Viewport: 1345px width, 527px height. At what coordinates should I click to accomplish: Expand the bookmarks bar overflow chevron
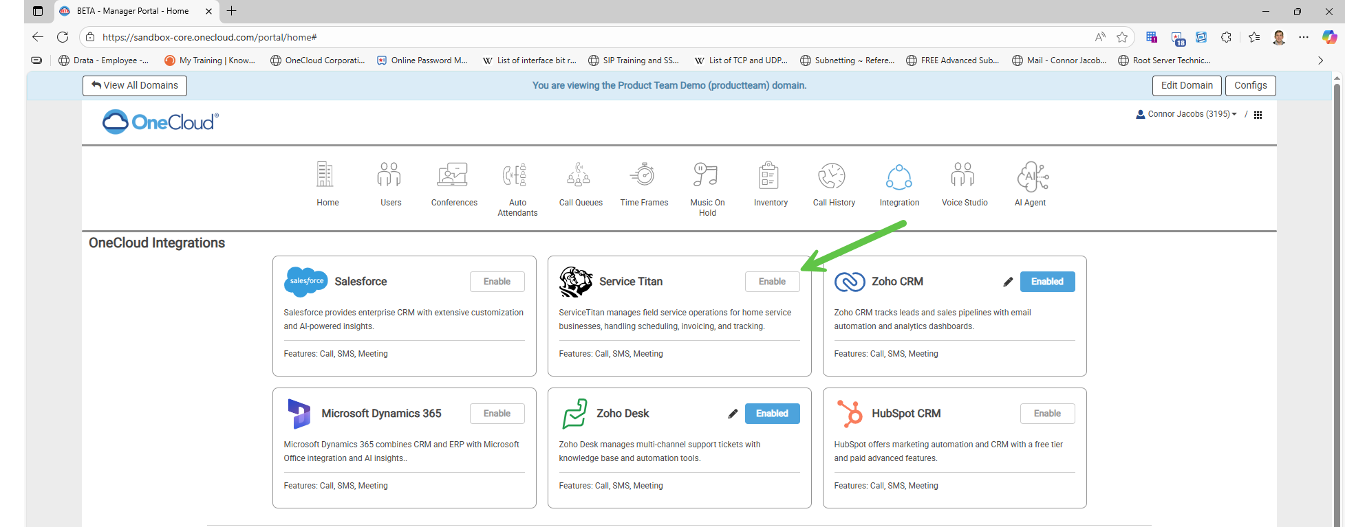click(1320, 60)
